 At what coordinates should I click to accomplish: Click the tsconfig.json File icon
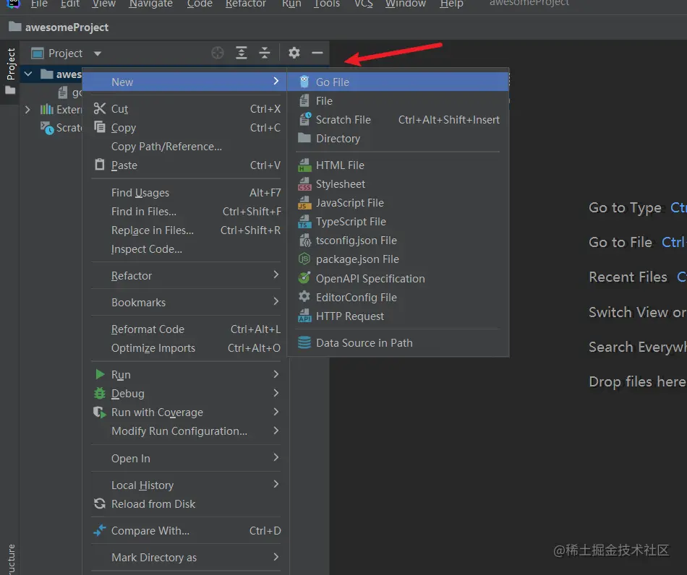pyautogui.click(x=304, y=241)
